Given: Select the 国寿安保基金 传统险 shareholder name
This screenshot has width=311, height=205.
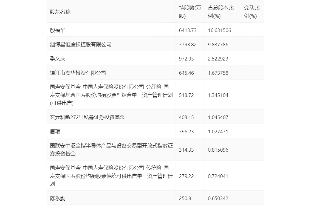Looking at the screenshot, I should click(111, 176).
